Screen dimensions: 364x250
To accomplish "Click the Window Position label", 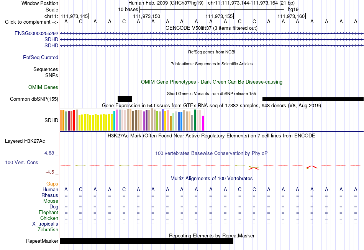I will (x=40, y=3).
